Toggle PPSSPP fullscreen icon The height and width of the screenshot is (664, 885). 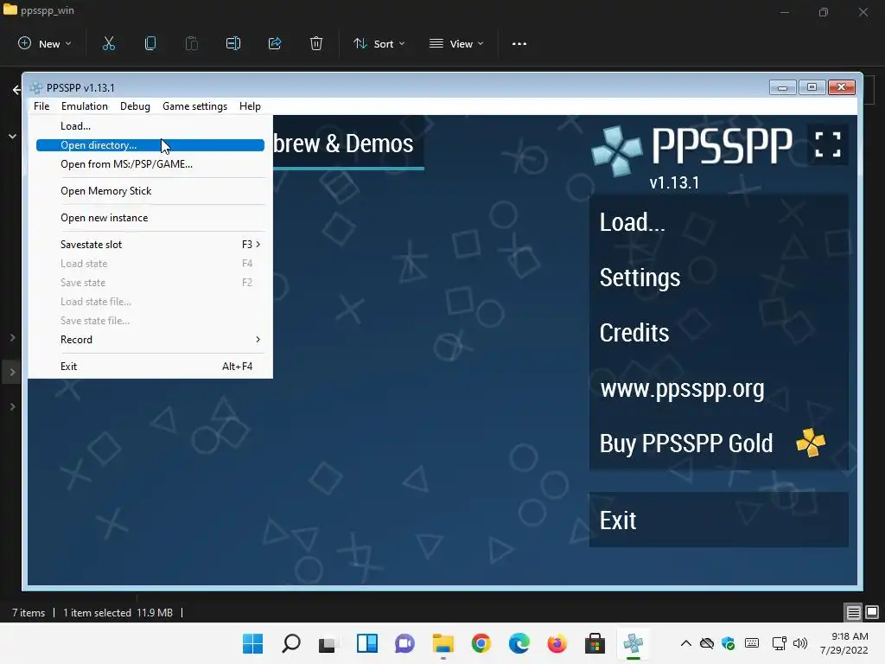tap(827, 144)
